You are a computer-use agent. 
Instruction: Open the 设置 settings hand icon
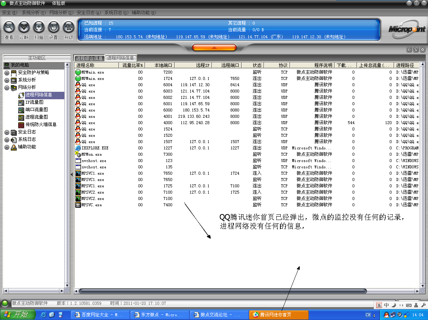[54, 27]
